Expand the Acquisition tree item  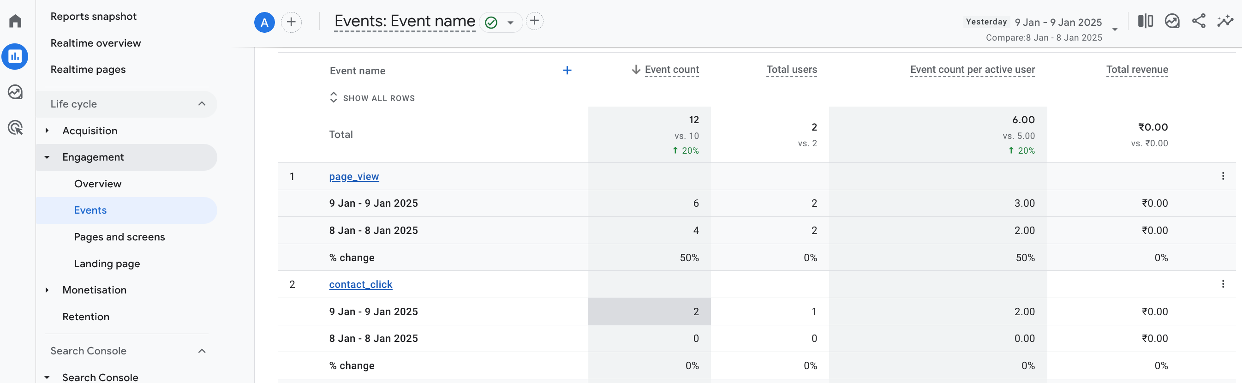(x=47, y=130)
